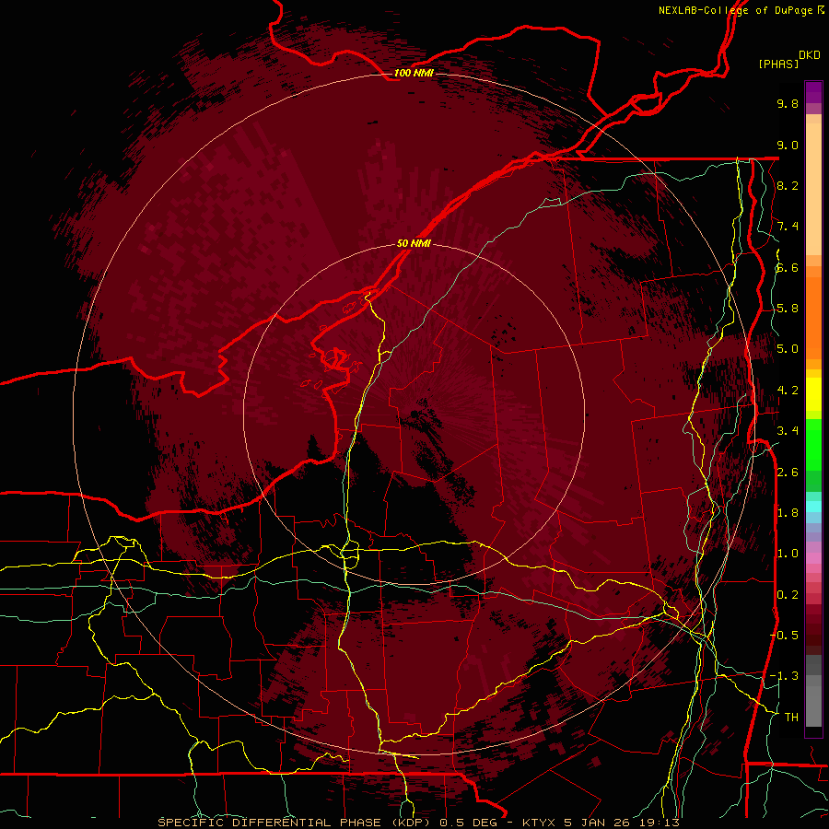Click the 1.8 value on color scale

tap(788, 513)
